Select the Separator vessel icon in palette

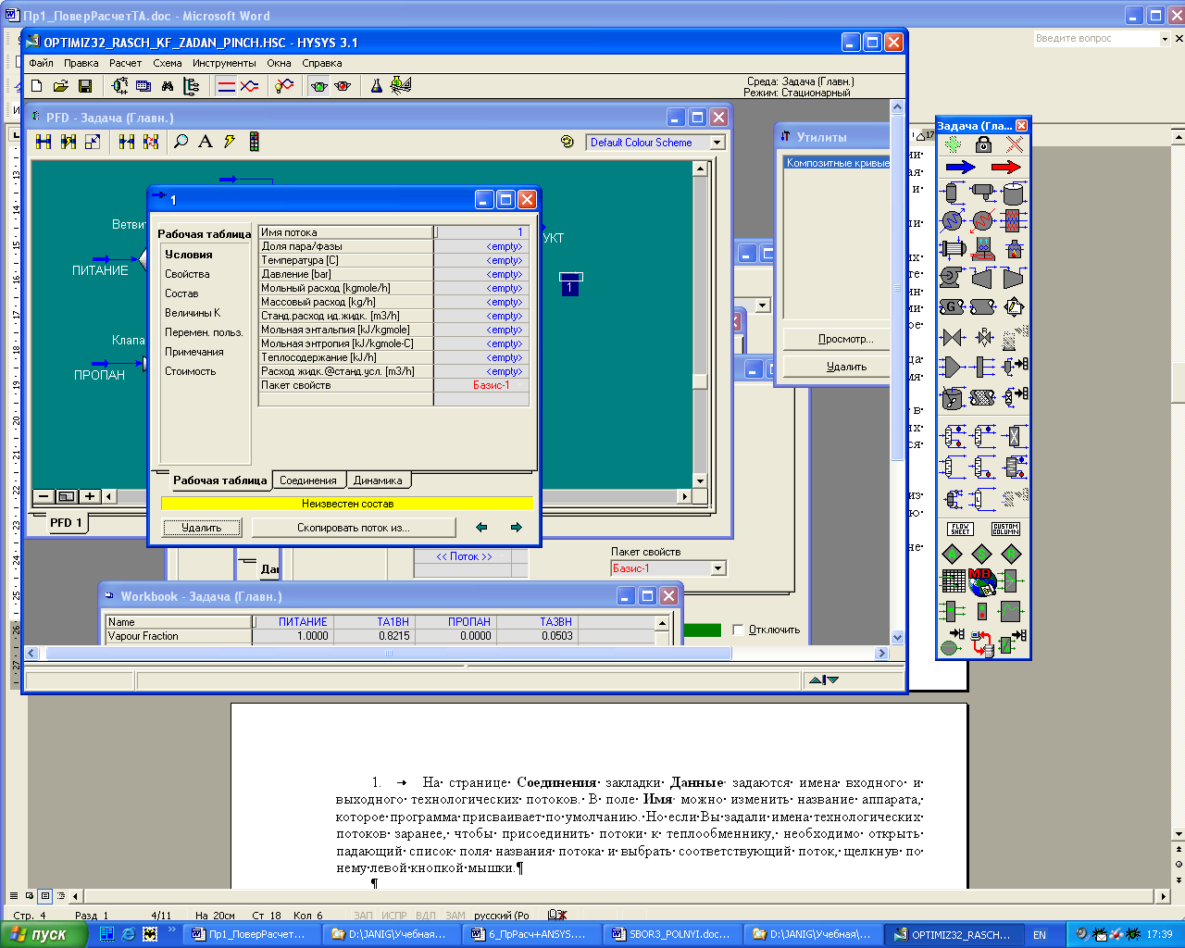coord(952,193)
